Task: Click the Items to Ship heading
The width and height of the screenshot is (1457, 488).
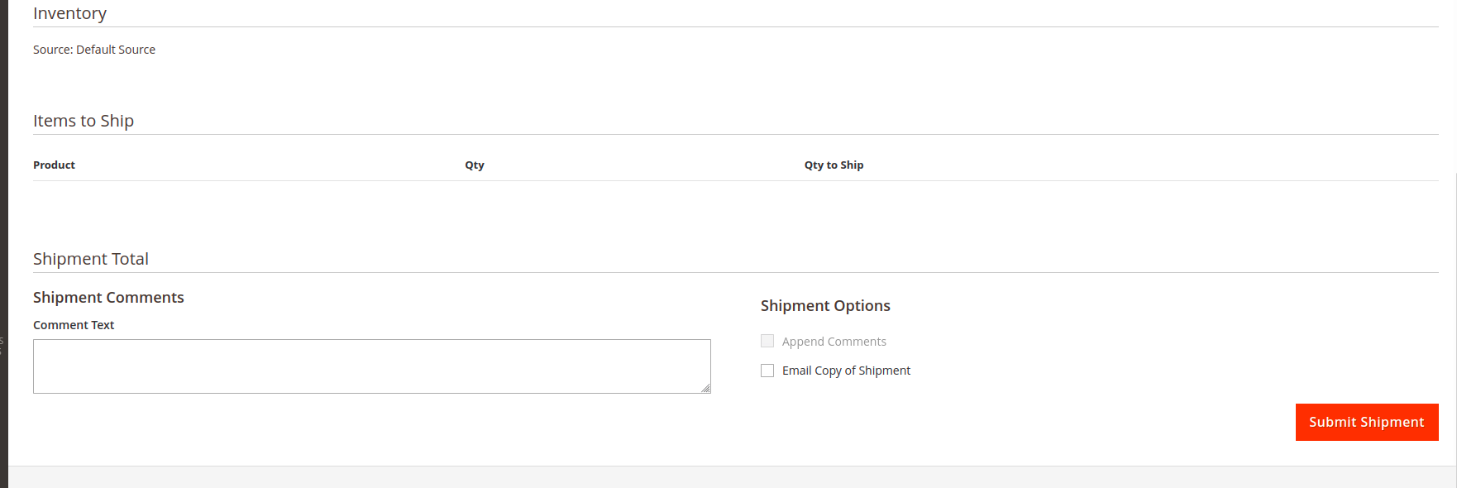Action: point(84,121)
